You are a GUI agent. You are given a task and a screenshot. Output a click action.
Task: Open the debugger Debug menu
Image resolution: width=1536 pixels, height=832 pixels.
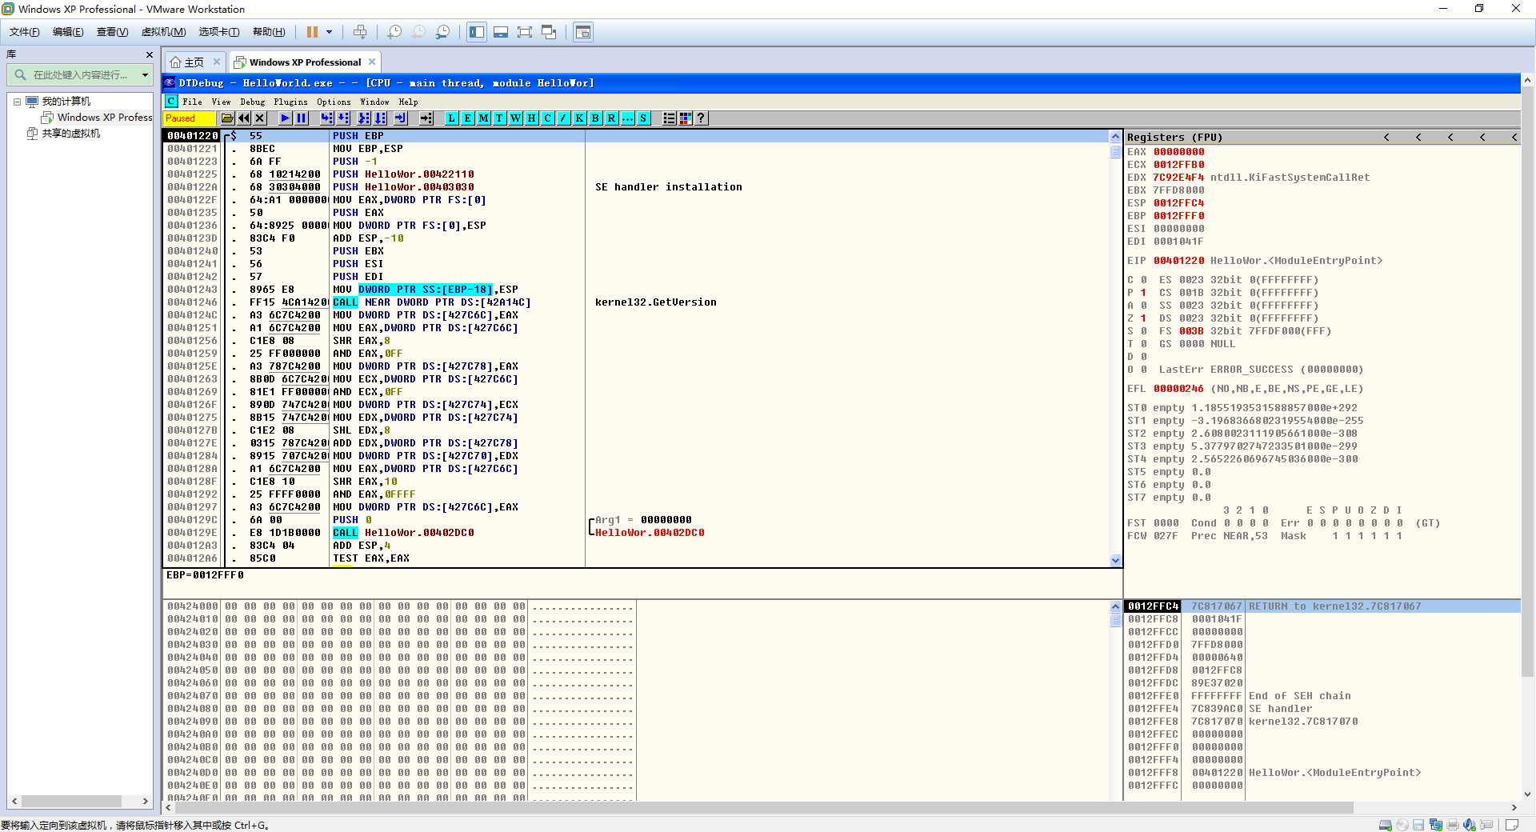click(253, 102)
